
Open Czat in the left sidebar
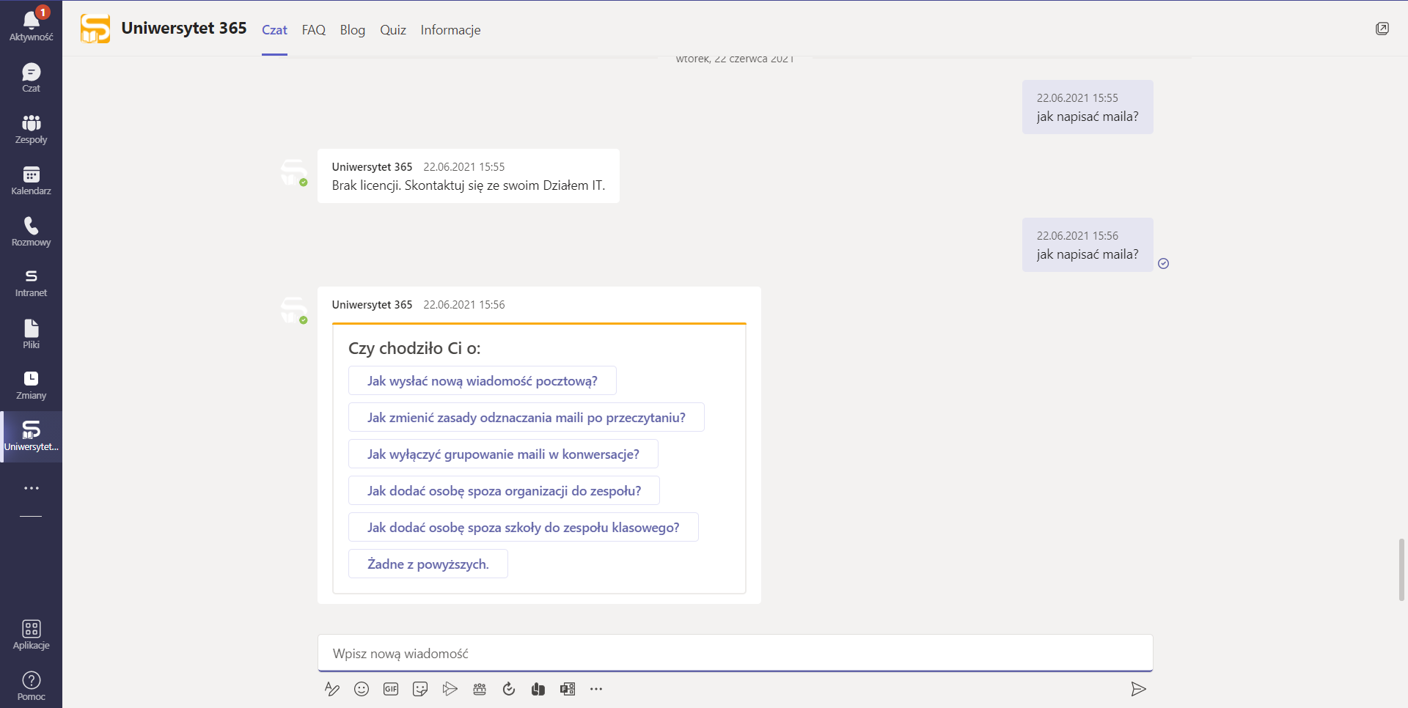(x=31, y=77)
